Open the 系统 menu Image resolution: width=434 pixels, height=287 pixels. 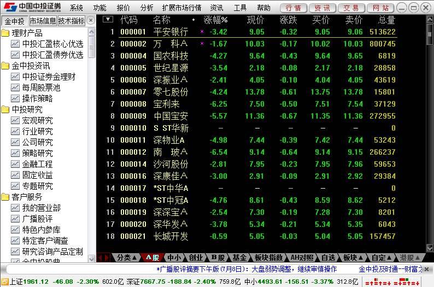point(77,8)
